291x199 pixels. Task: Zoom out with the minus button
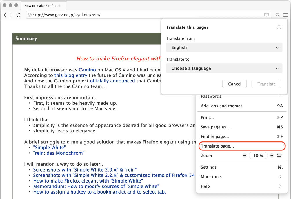(245, 156)
